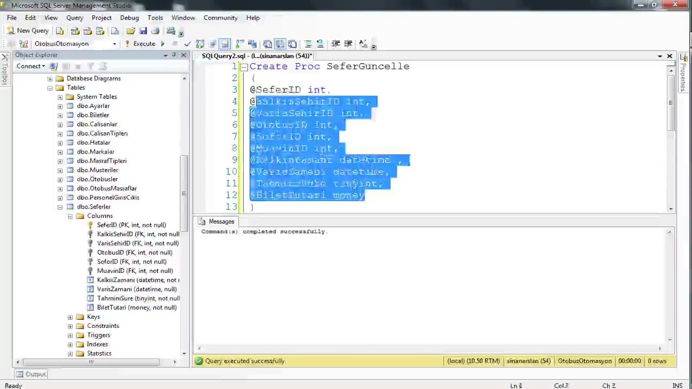Image resolution: width=692 pixels, height=389 pixels.
Task: Open the Help menu
Action: pyautogui.click(x=253, y=18)
